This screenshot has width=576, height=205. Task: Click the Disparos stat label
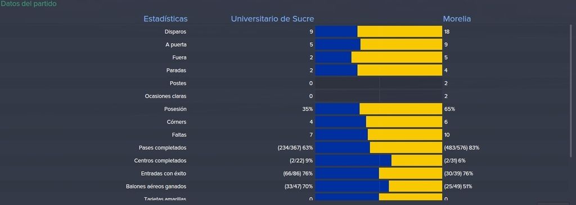[175, 32]
